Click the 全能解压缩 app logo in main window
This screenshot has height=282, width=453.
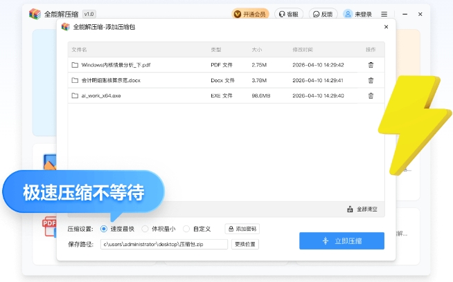click(35, 14)
